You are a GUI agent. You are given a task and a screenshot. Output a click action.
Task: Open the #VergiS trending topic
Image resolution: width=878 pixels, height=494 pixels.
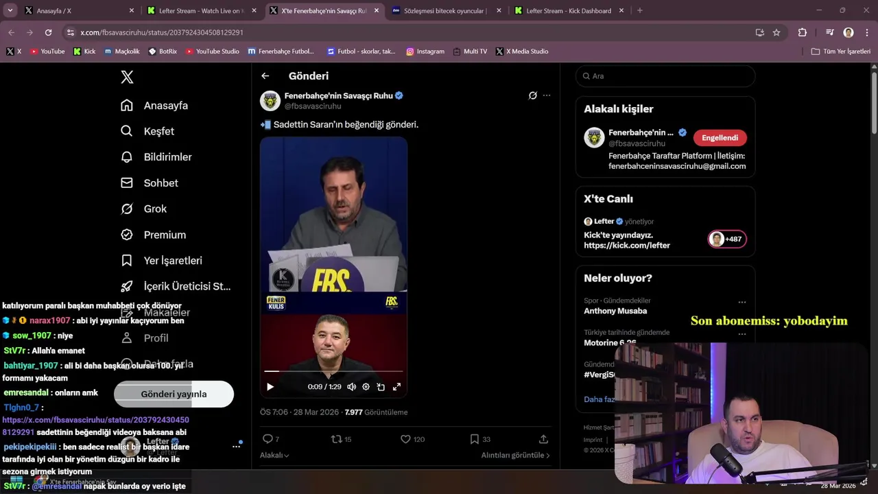click(599, 375)
